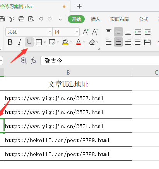Viewport: 159px width, 169px height.
Task: Open the font name dropdown arrow
Action: click(x=50, y=32)
